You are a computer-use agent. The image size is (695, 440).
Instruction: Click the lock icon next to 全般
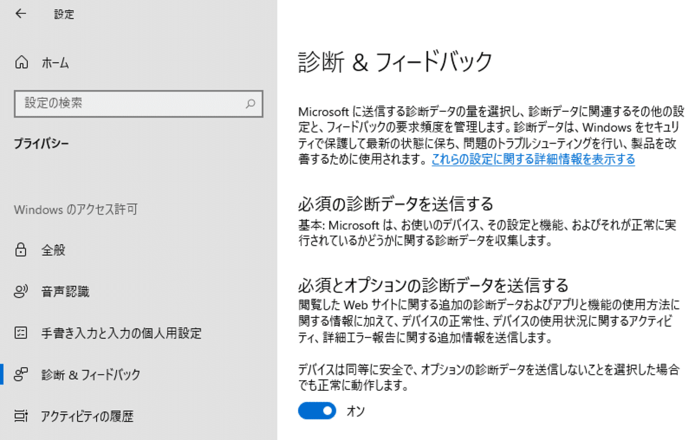[20, 250]
